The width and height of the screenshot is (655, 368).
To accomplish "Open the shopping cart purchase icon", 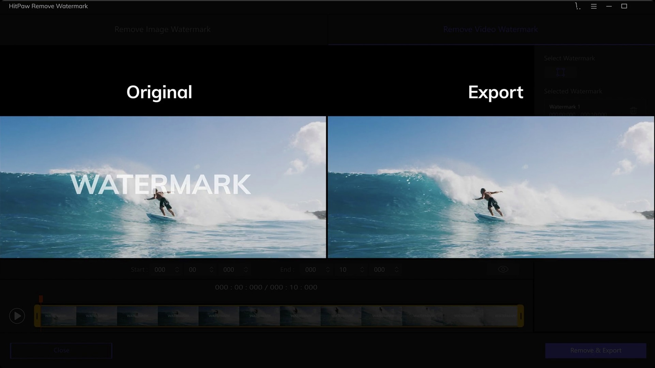I will [578, 6].
